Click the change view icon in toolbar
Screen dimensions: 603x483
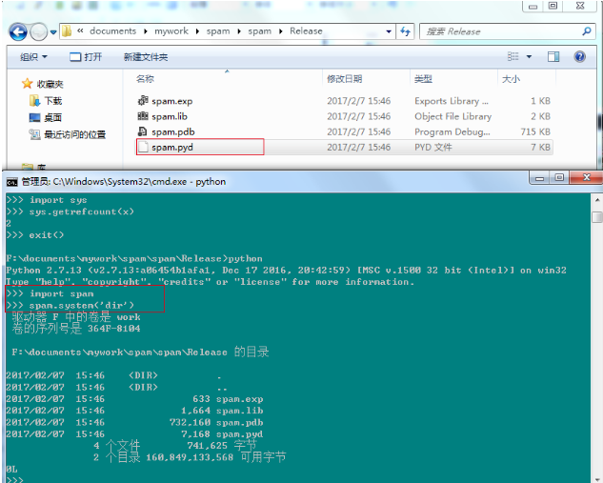pos(513,57)
